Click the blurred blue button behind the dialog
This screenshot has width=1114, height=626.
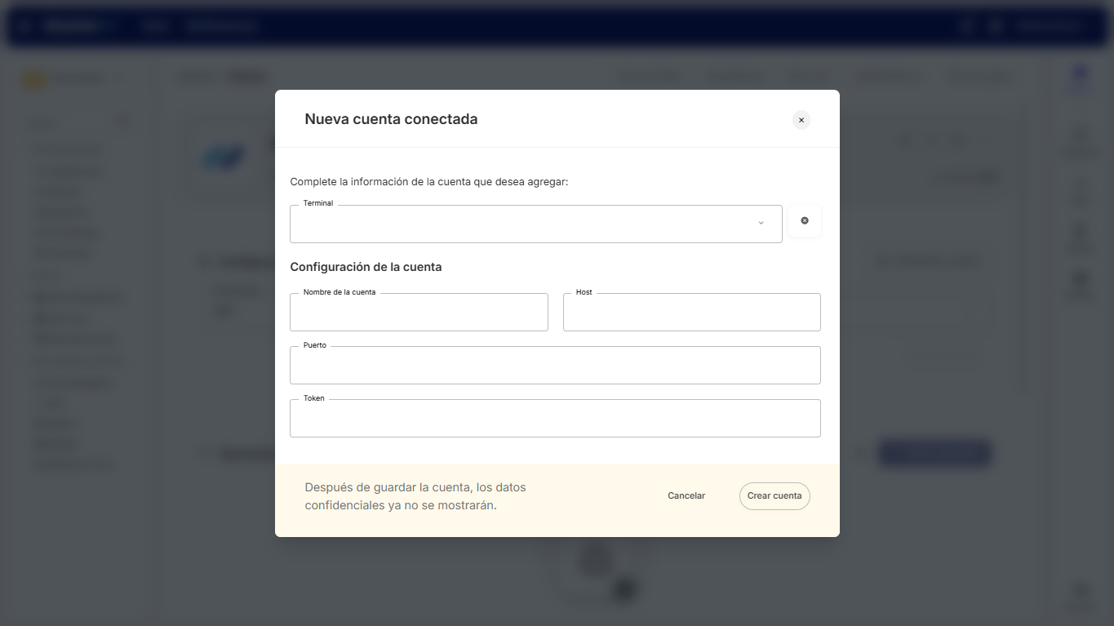click(x=934, y=454)
